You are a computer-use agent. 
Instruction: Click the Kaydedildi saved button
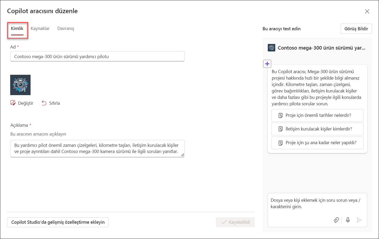[x=235, y=222]
